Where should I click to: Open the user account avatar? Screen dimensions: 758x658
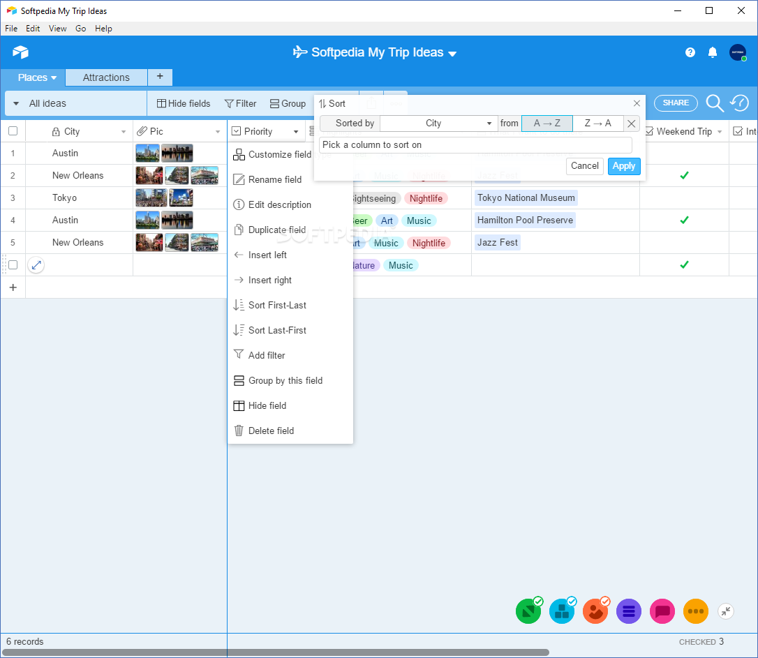[738, 52]
